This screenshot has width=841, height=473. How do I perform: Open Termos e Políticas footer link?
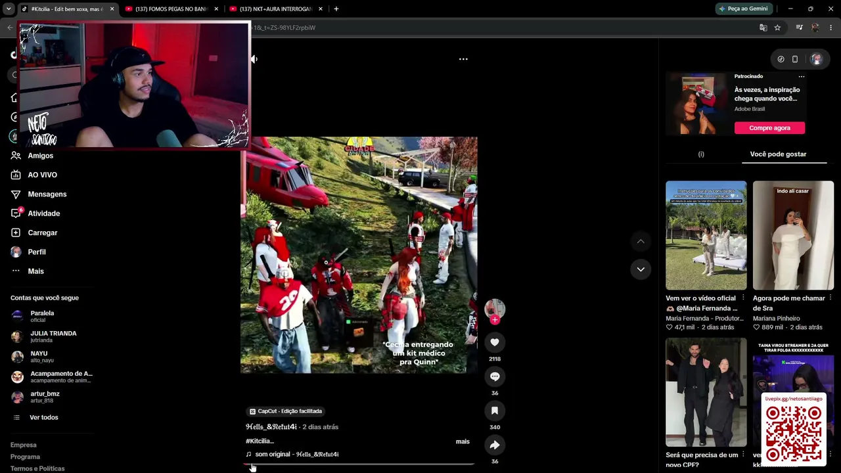coord(37,468)
